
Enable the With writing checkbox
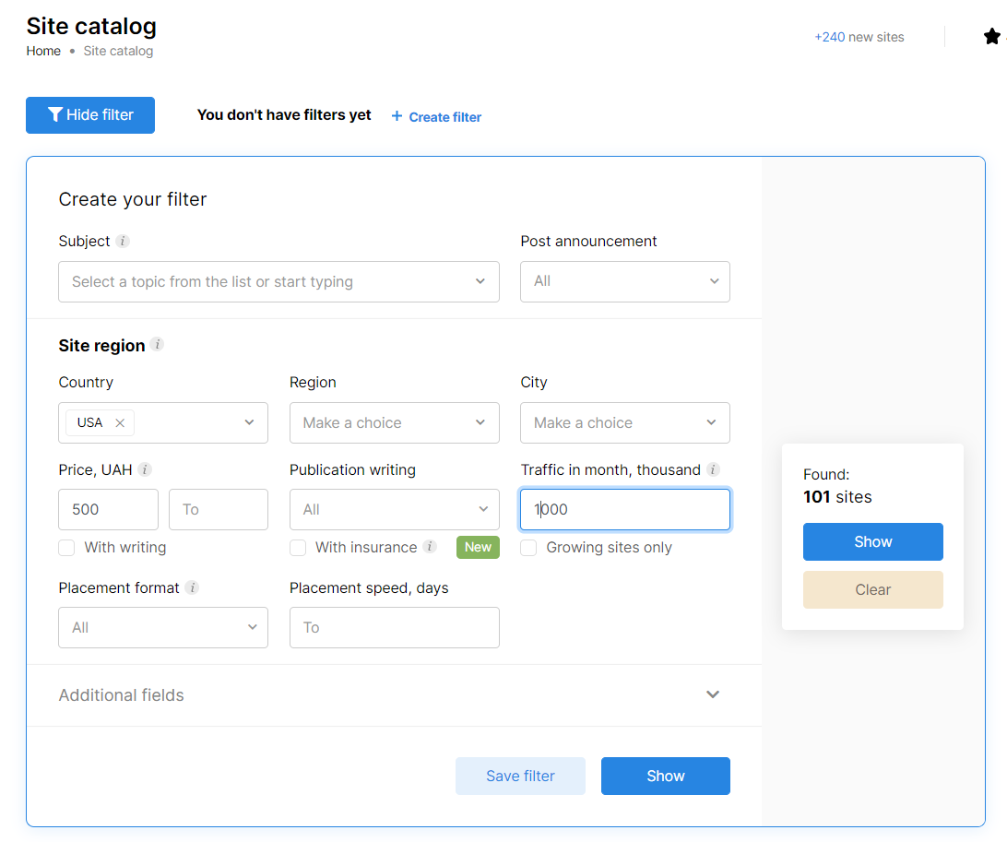66,547
